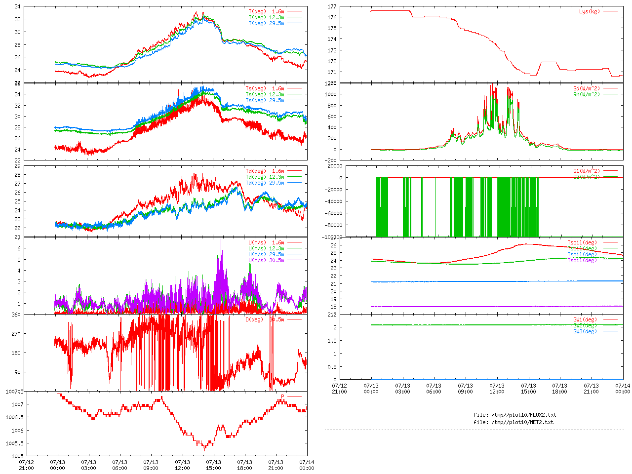Select the G1(W/m^2) legend entry

pos(586,171)
